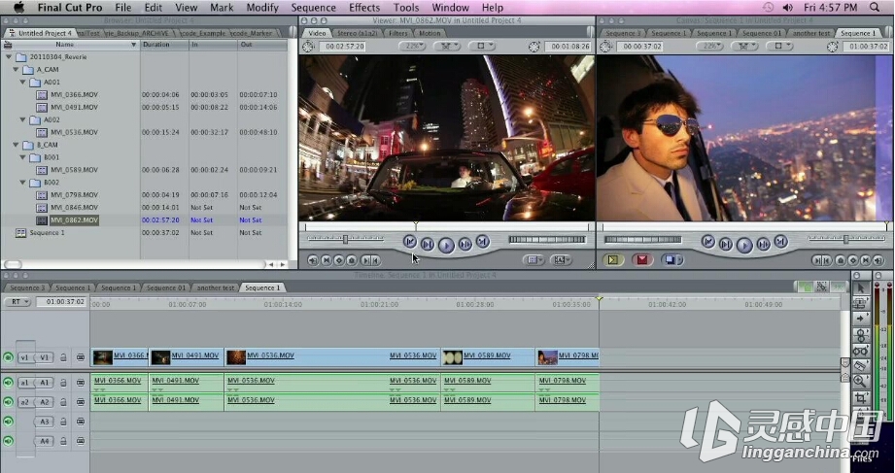895x473 pixels.
Task: Click Play Around Current Frame in Canvas
Action: 763,244
